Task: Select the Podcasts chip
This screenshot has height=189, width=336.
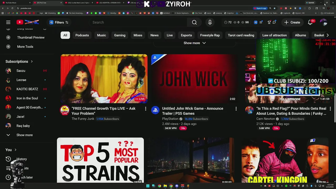Action: [82, 35]
